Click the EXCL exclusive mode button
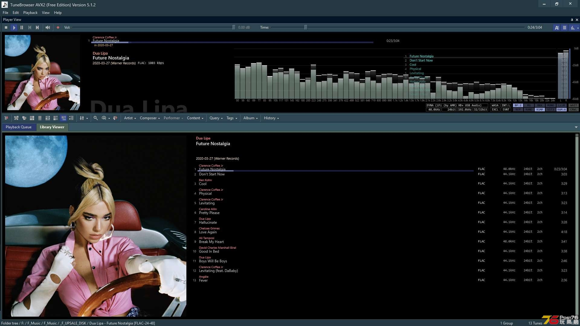580x326 pixels. (x=495, y=110)
